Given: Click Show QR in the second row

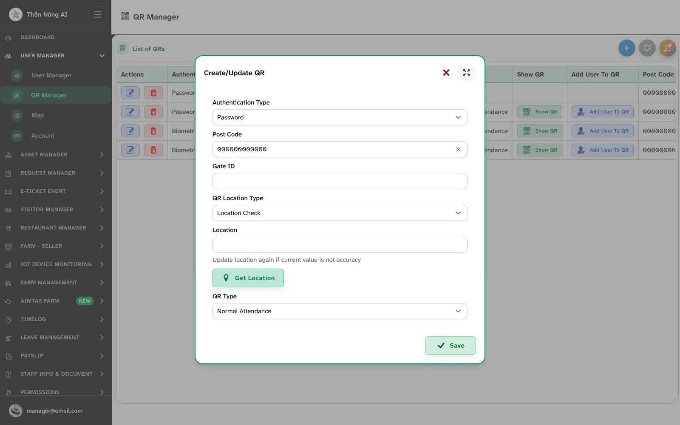Looking at the screenshot, I should [x=540, y=112].
